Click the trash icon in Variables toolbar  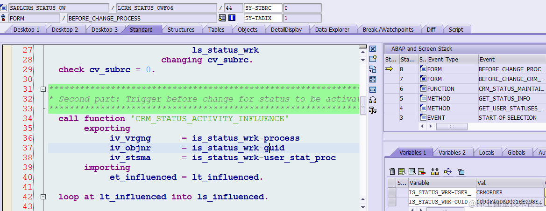coord(392,171)
